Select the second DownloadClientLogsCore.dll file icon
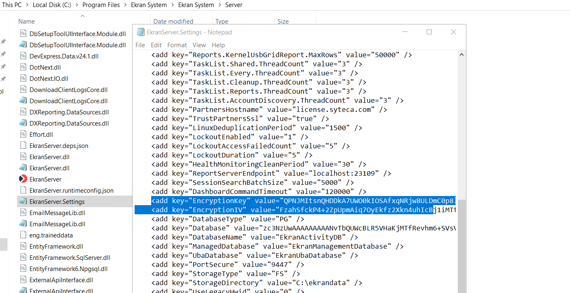 point(23,101)
